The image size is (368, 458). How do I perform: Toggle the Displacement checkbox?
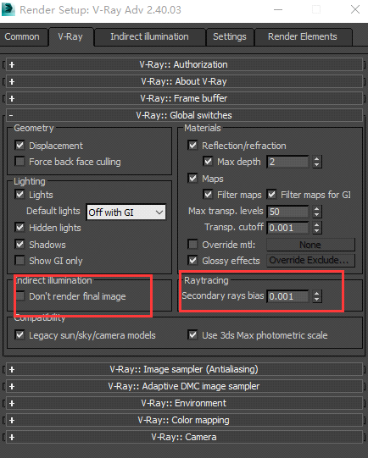pyautogui.click(x=20, y=145)
